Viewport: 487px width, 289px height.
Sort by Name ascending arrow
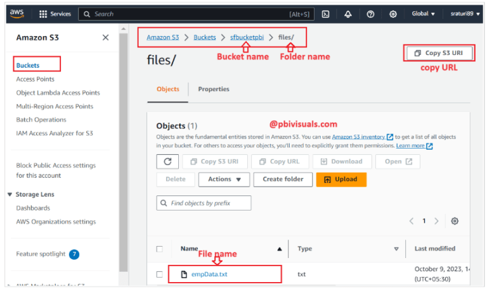point(280,249)
